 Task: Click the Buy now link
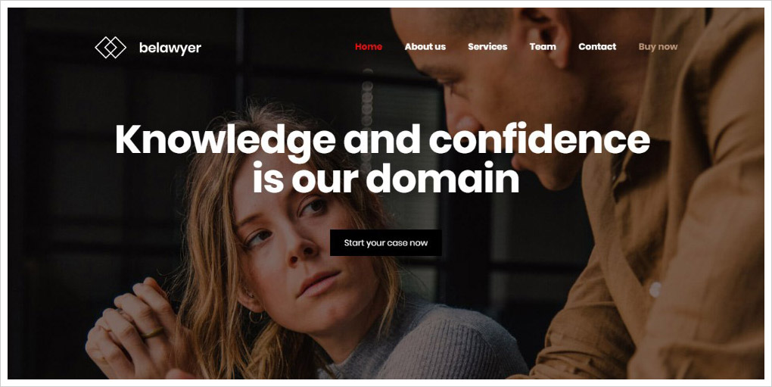658,47
